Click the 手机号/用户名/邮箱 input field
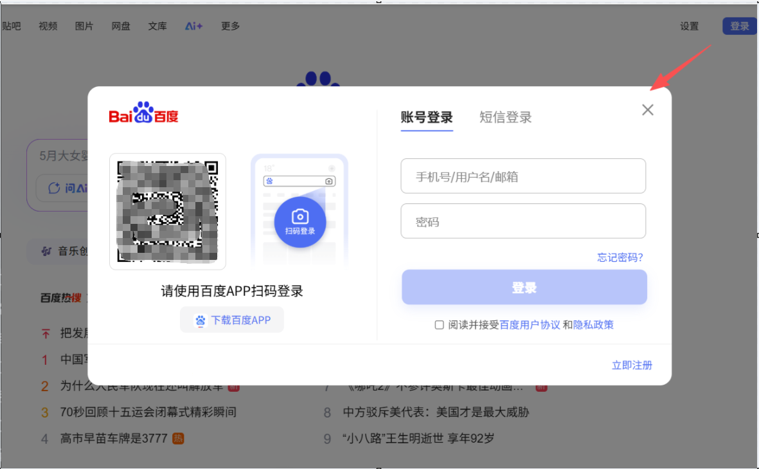 pyautogui.click(x=523, y=176)
